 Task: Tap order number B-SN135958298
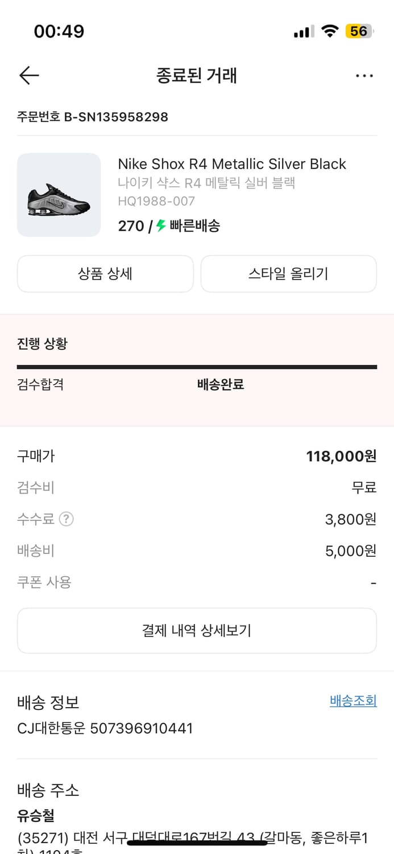pos(92,117)
